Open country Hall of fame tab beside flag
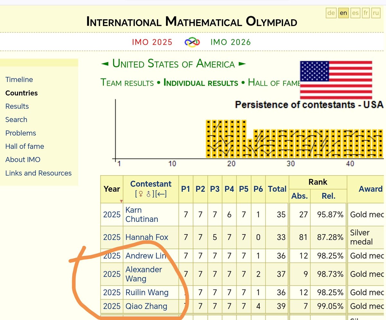 click(x=274, y=83)
